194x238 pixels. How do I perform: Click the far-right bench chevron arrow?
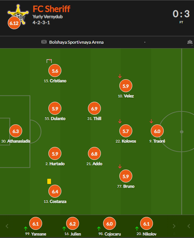[189, 226]
